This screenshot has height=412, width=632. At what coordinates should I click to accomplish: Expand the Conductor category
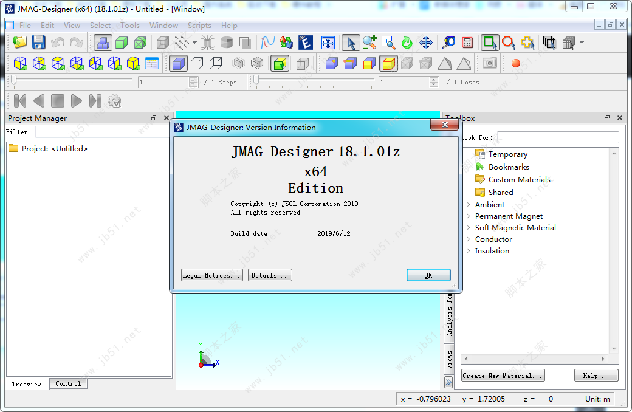coord(469,239)
